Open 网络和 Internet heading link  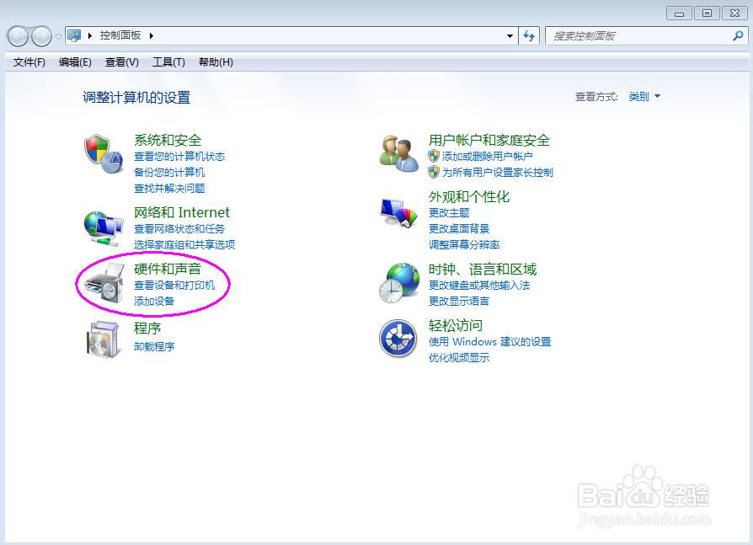[182, 212]
